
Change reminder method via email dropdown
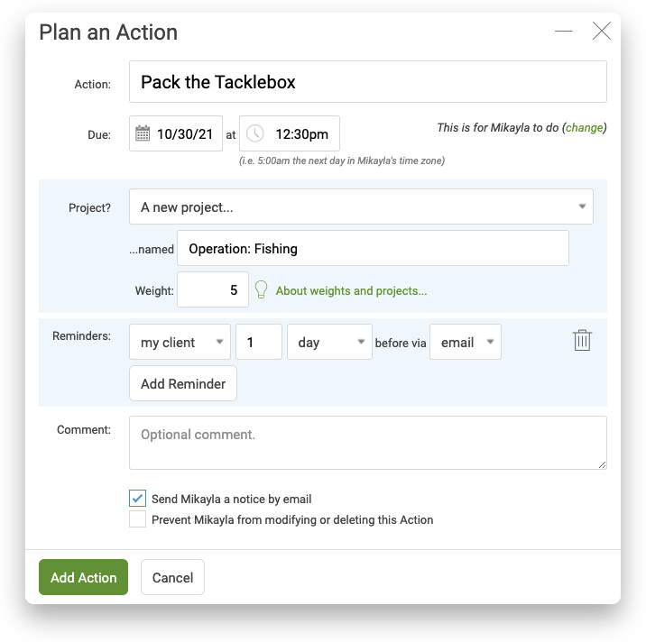[466, 342]
